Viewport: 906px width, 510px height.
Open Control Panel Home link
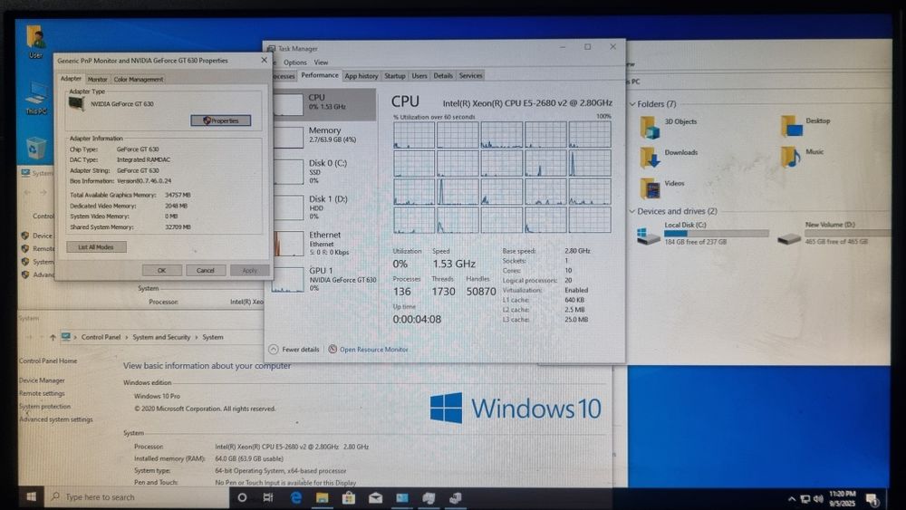(48, 361)
